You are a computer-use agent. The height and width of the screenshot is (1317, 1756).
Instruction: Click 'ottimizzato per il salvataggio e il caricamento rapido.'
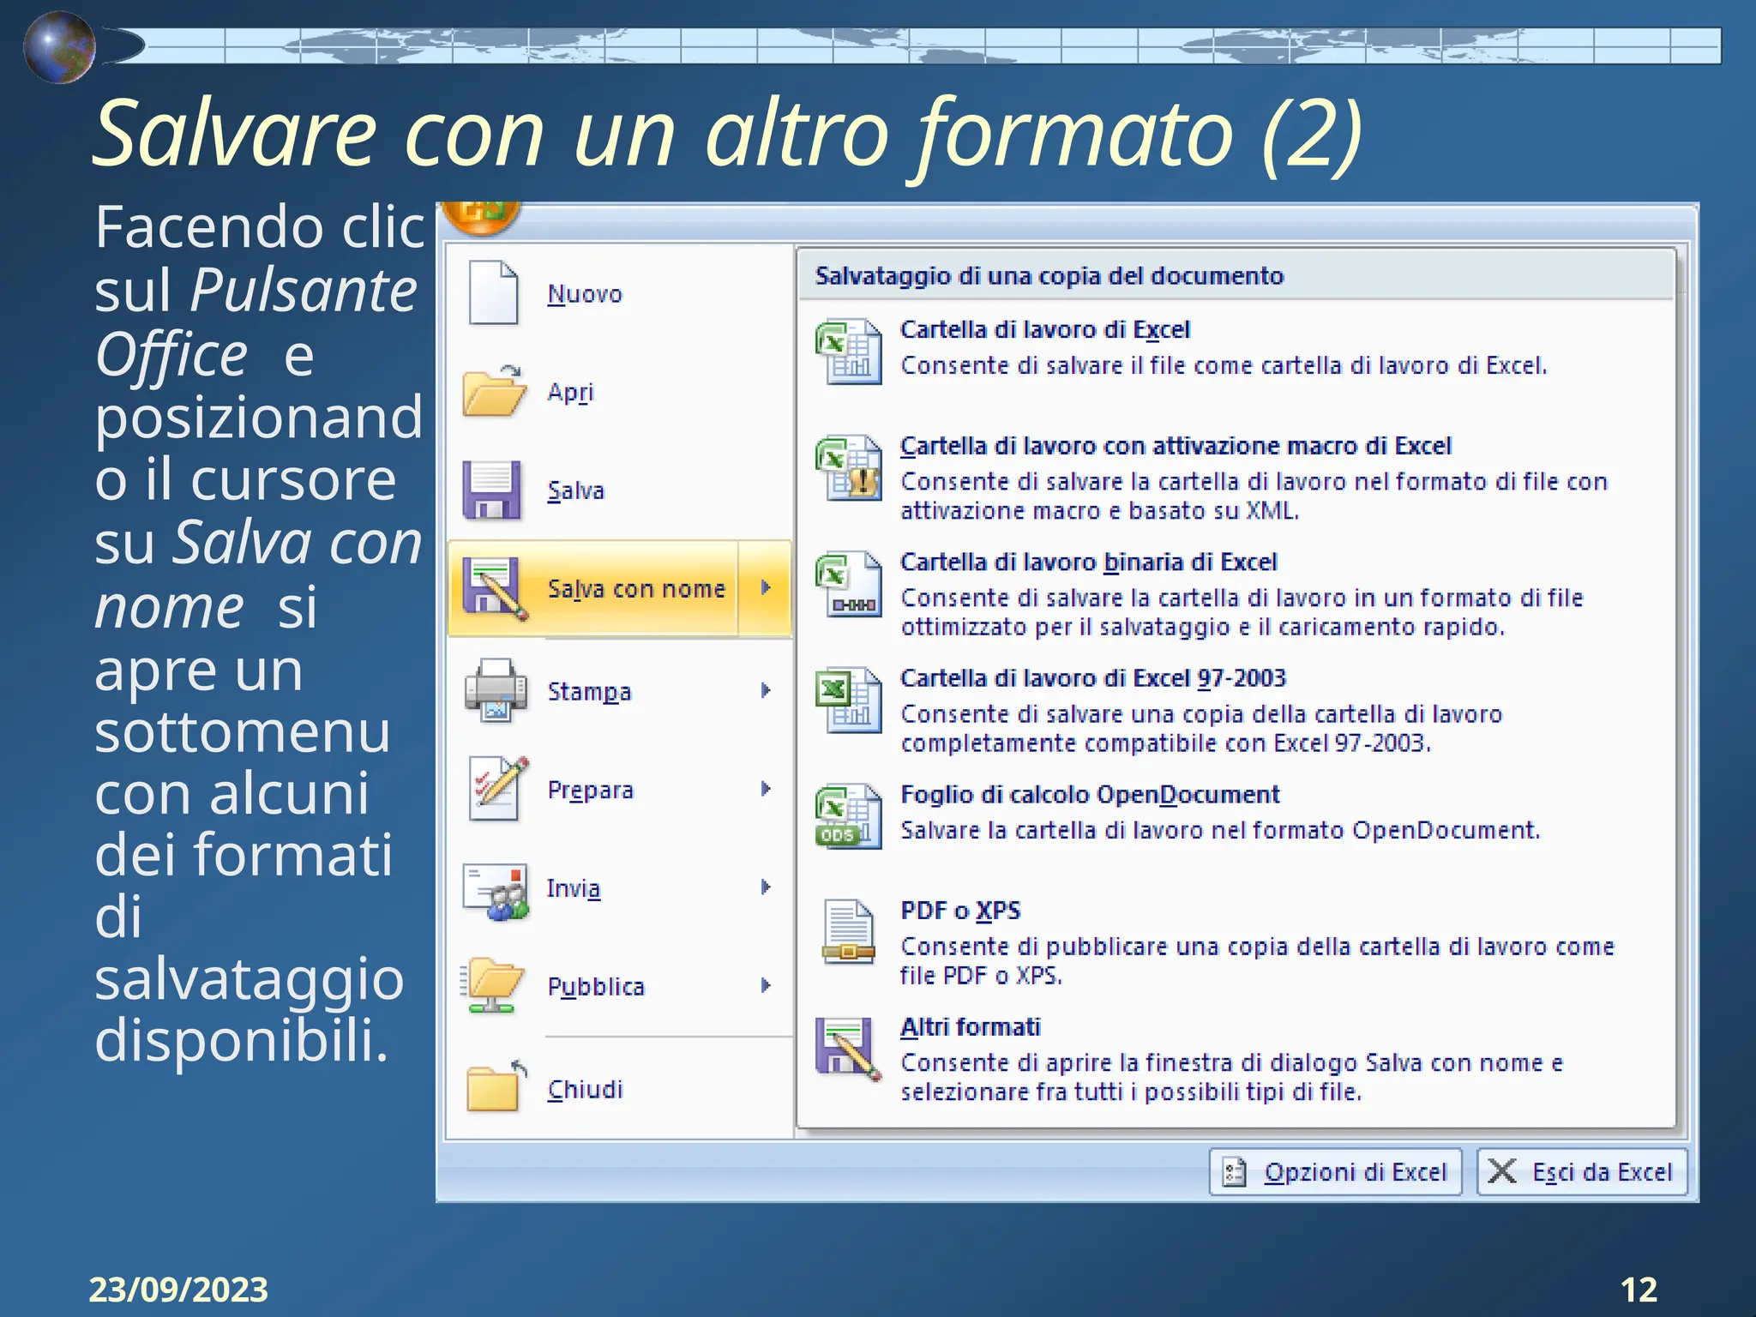tap(1203, 627)
